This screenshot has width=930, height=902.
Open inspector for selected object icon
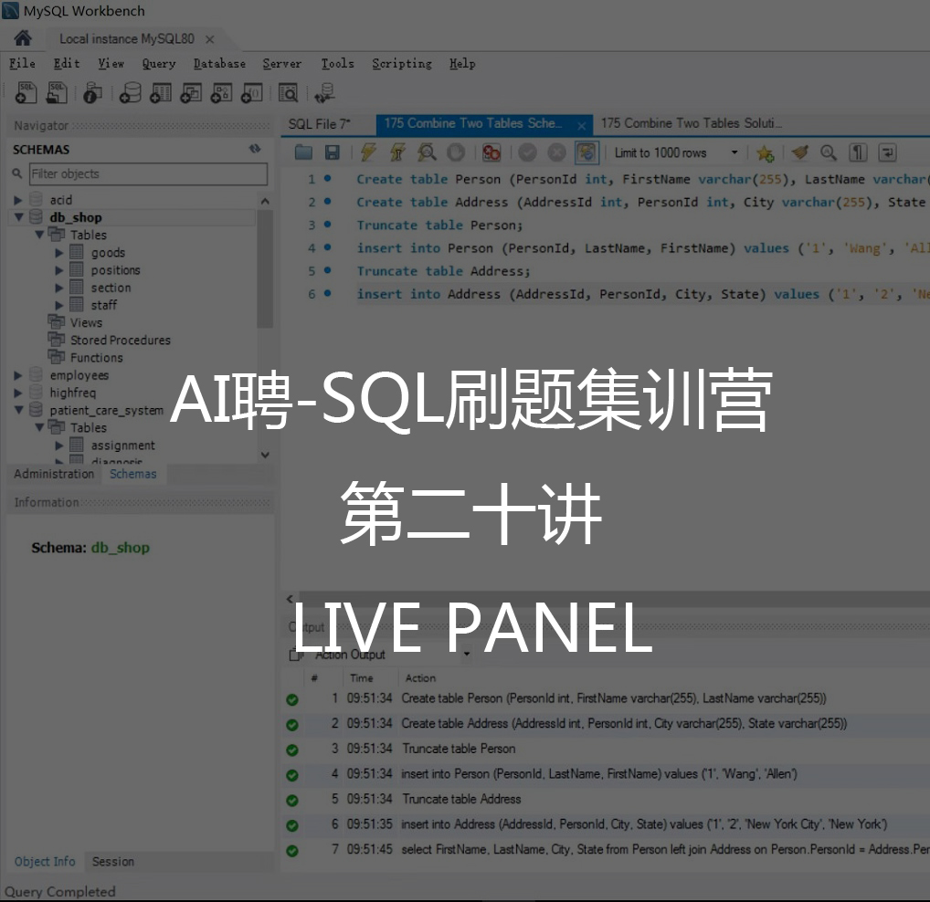click(x=92, y=93)
